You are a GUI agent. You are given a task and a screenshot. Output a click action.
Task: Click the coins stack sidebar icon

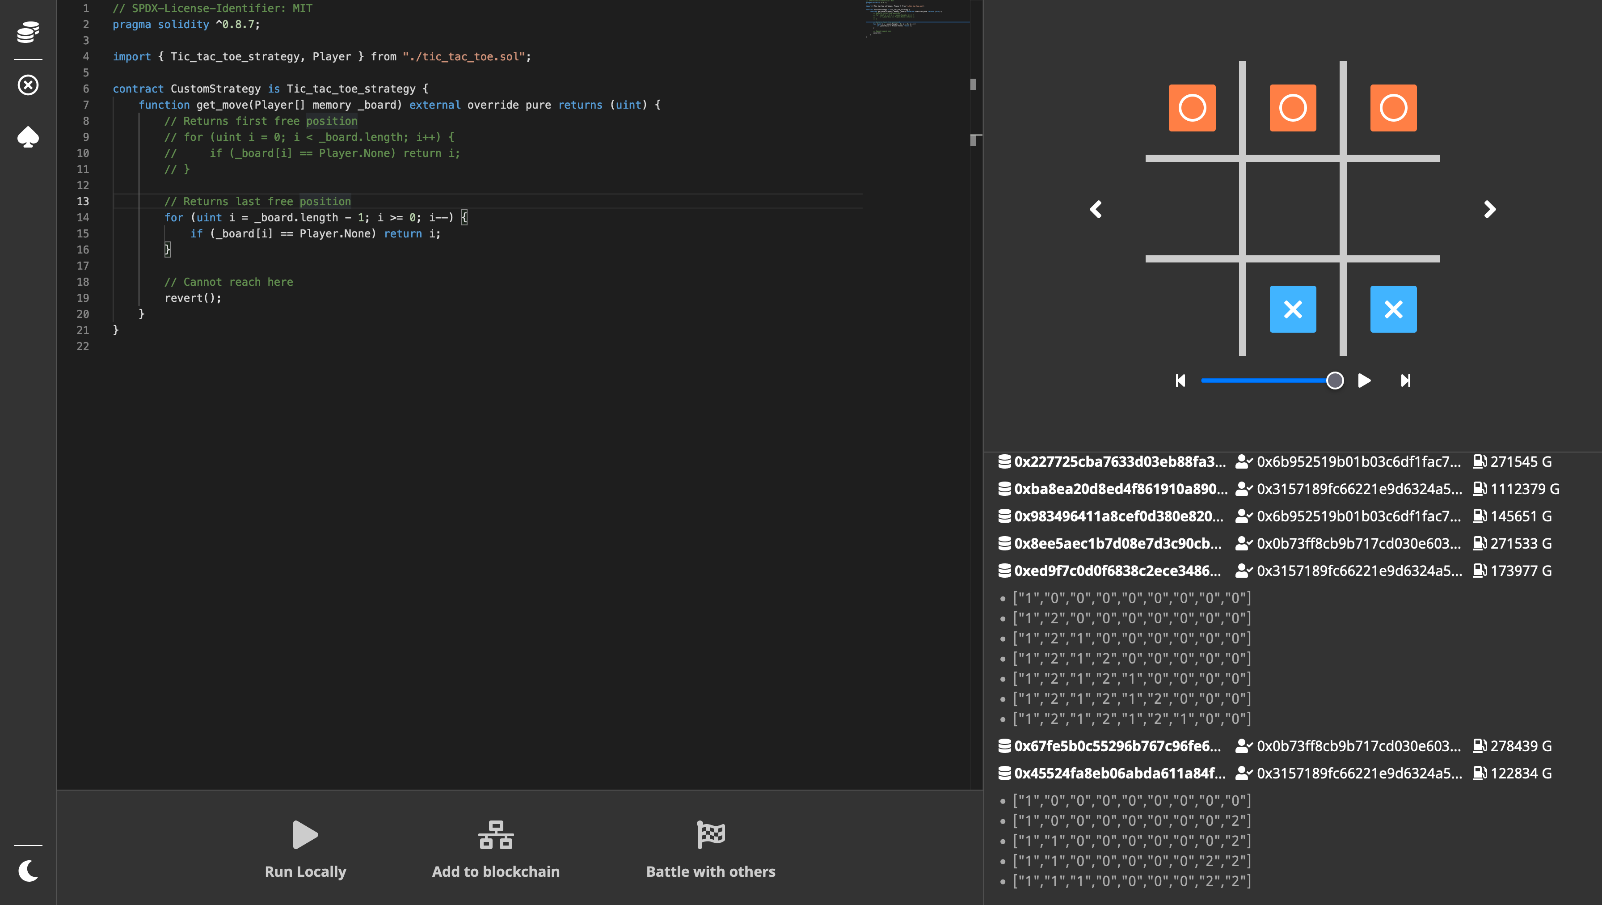point(28,32)
